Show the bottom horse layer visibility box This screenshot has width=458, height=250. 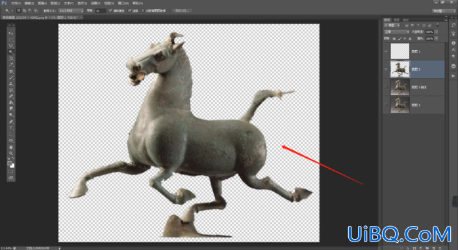click(386, 105)
